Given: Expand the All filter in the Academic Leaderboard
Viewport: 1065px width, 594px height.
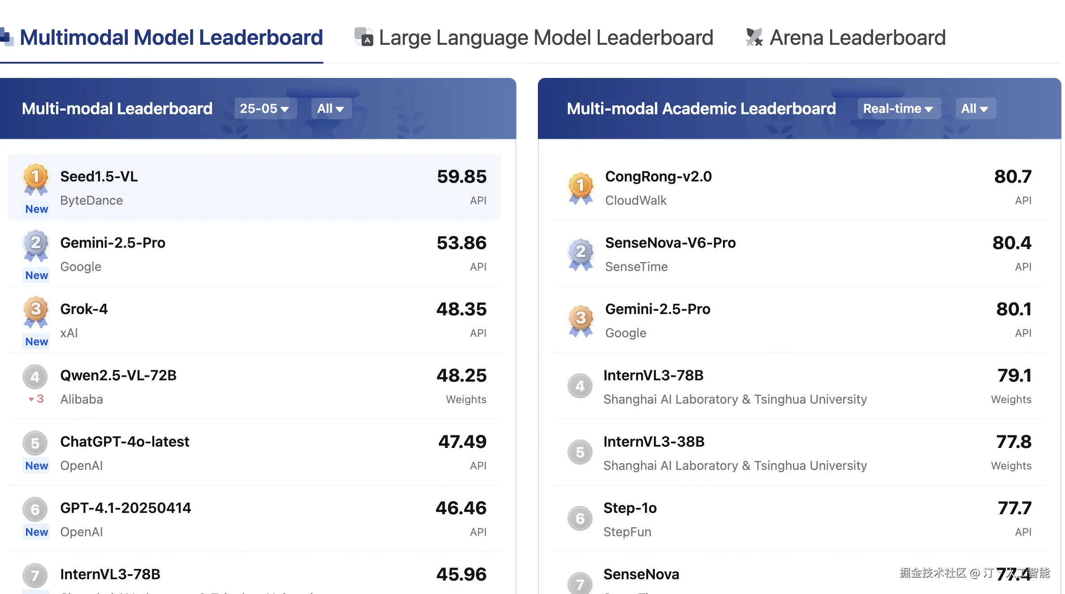Looking at the screenshot, I should coord(975,108).
